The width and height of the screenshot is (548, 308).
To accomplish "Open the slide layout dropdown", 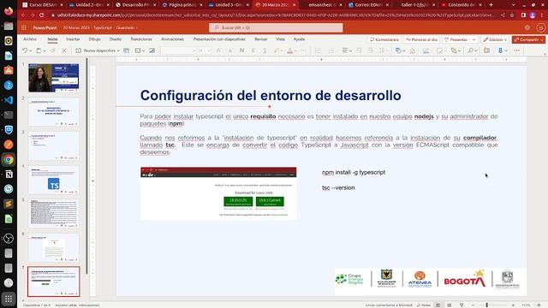I will point(140,50).
